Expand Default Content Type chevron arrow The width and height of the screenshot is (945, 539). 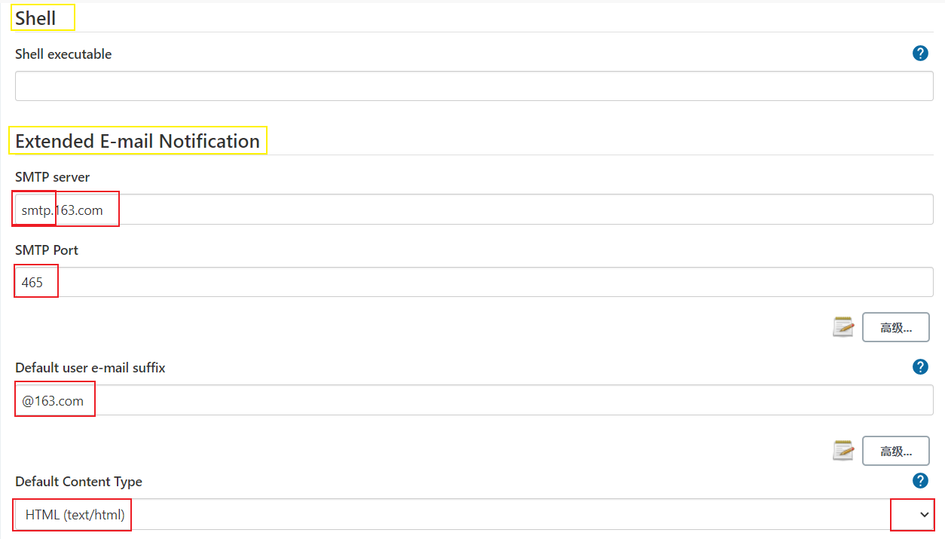925,514
